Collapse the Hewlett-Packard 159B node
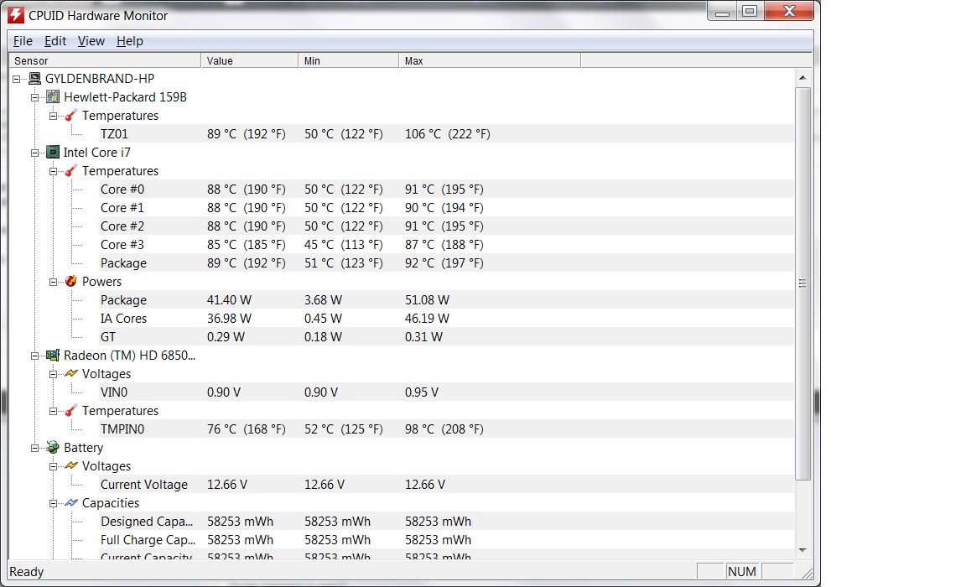The width and height of the screenshot is (966, 587). pyautogui.click(x=35, y=97)
